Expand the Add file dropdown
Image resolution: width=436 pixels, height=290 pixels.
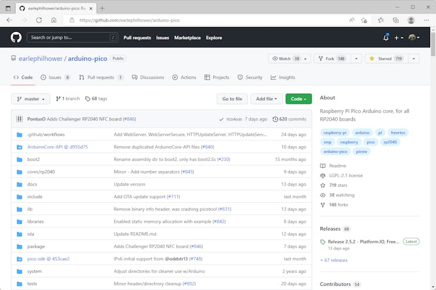click(266, 99)
